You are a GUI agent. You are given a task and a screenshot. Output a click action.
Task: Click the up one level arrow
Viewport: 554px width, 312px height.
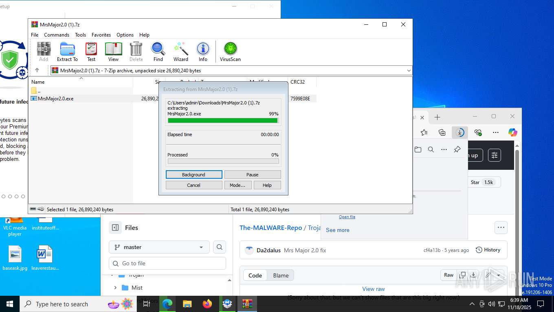[x=37, y=70]
